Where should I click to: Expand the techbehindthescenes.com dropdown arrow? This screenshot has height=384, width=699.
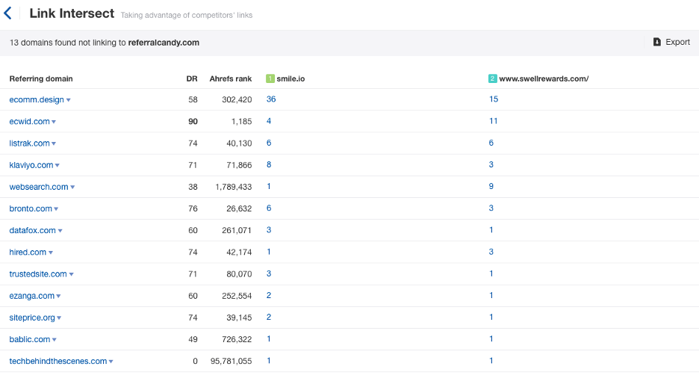(x=111, y=362)
